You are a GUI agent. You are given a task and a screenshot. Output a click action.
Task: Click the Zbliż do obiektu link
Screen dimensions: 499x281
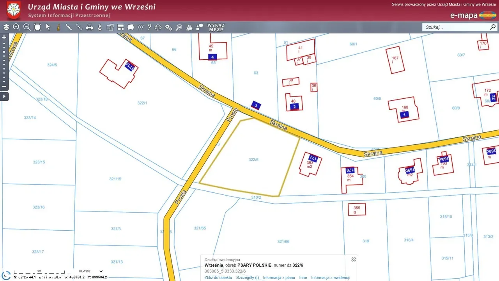[x=218, y=278]
